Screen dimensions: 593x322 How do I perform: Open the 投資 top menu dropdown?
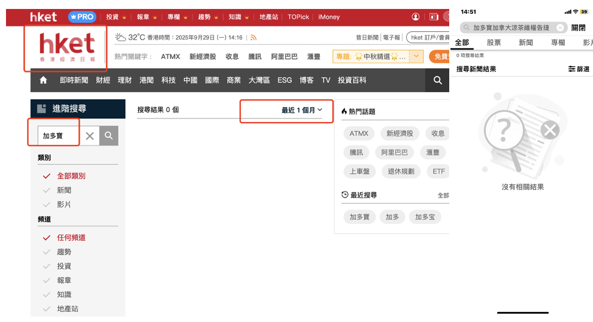coord(115,17)
